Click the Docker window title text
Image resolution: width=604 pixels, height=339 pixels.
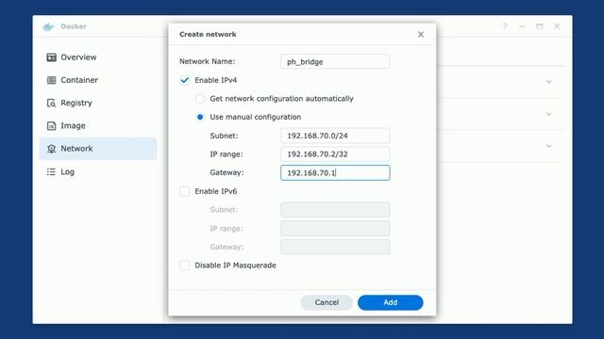74,26
